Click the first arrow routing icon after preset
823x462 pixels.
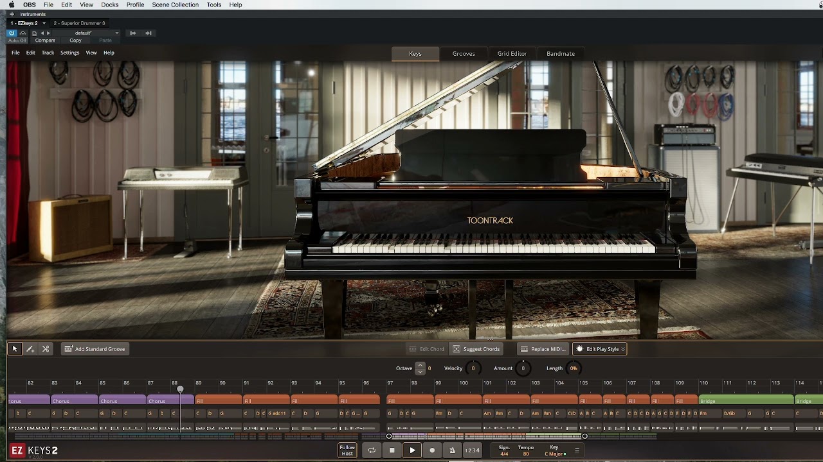133,33
